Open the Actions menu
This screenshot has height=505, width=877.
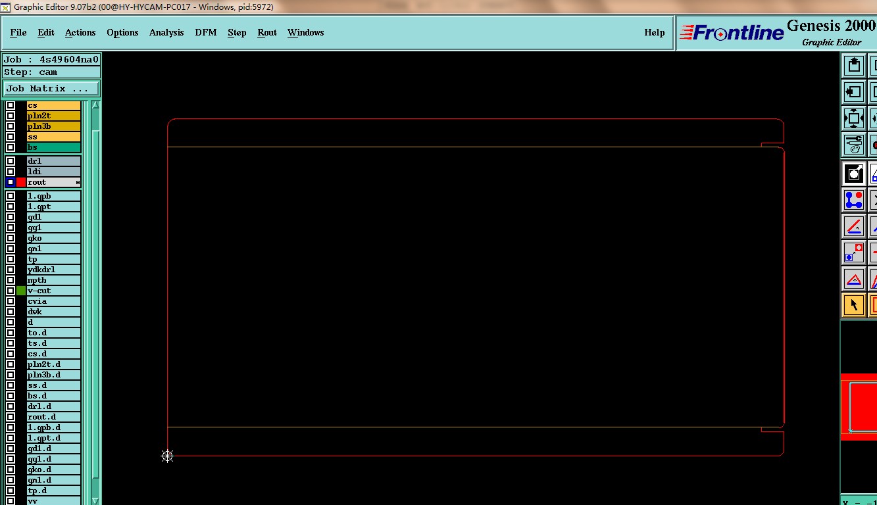pos(80,32)
